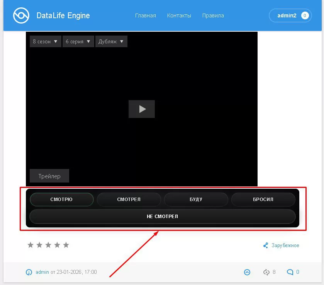Click the comments bubble icon
Viewport: 324px width, 285px height.
(x=290, y=272)
